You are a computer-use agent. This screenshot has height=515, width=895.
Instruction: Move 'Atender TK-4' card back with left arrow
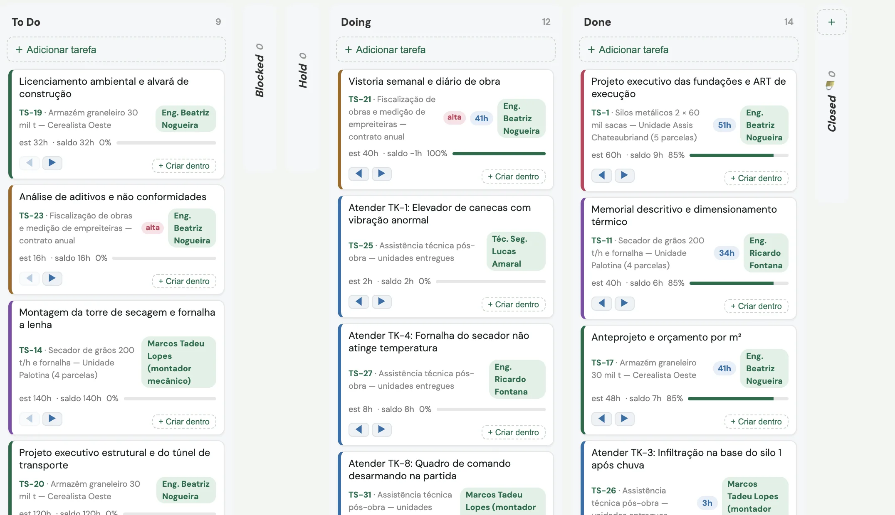coord(359,429)
